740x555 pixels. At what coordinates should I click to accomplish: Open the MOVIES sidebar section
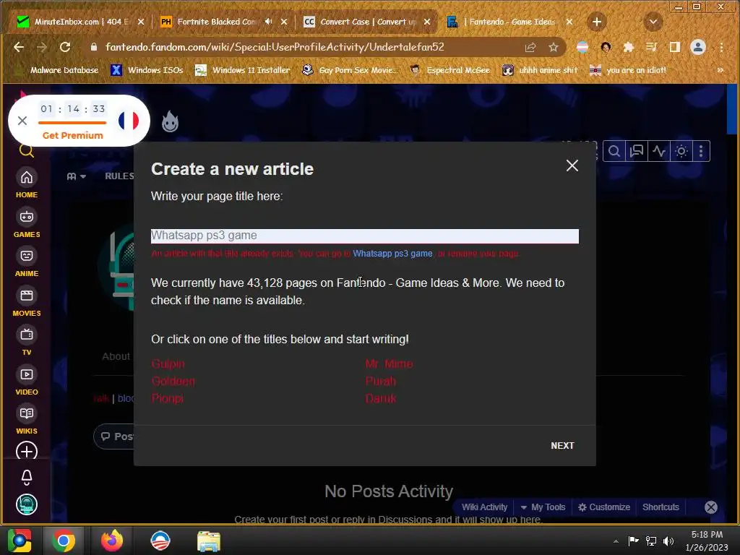coord(27,302)
